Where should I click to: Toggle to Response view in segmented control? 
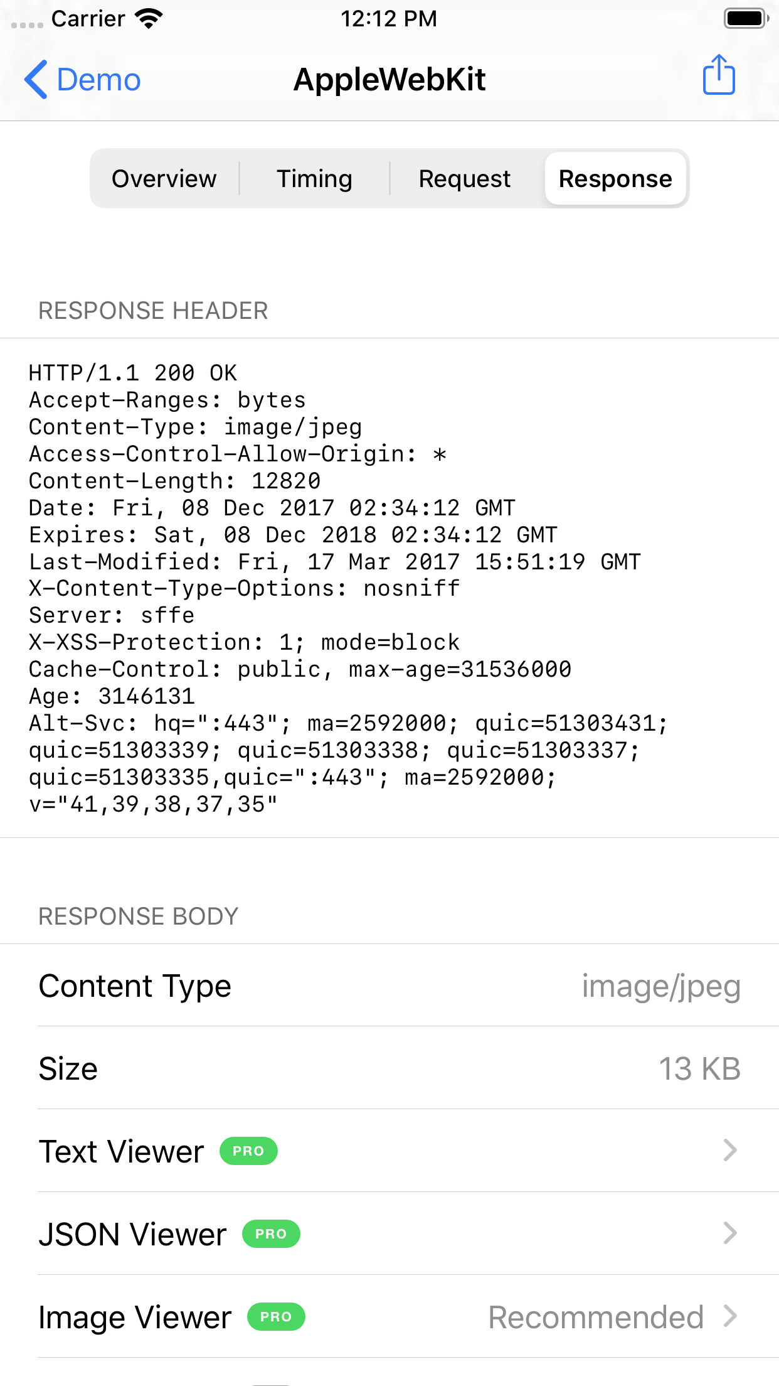click(x=615, y=178)
